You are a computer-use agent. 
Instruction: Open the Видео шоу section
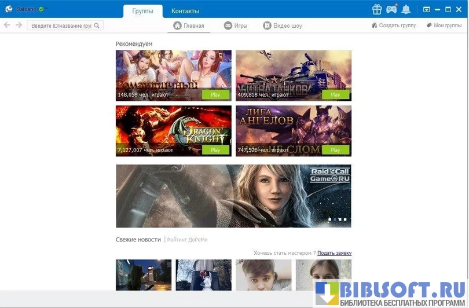(283, 25)
